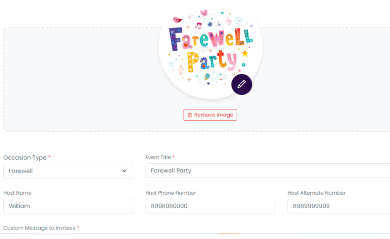Click the Custom Message to Invitees label
The width and height of the screenshot is (390, 239).
(x=40, y=228)
